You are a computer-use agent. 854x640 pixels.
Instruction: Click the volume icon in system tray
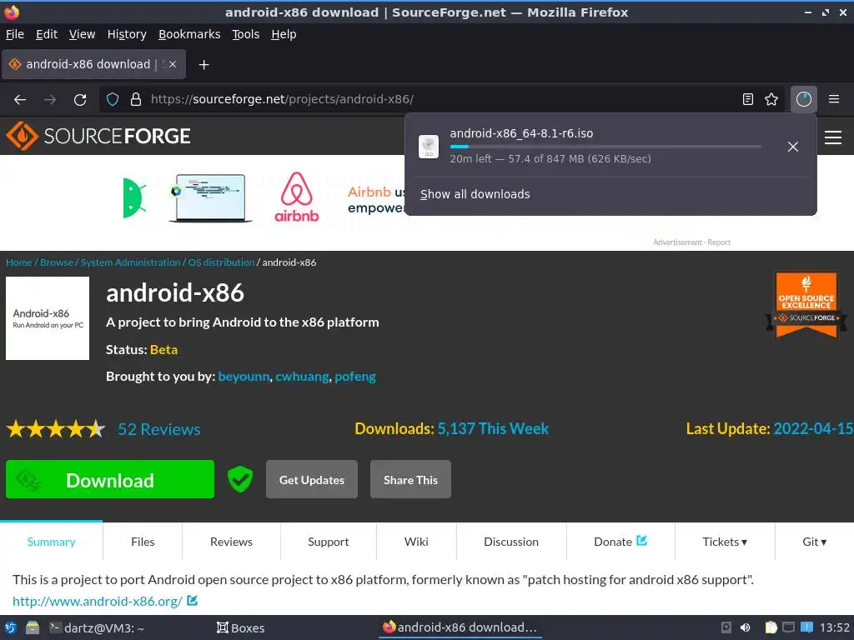(745, 627)
